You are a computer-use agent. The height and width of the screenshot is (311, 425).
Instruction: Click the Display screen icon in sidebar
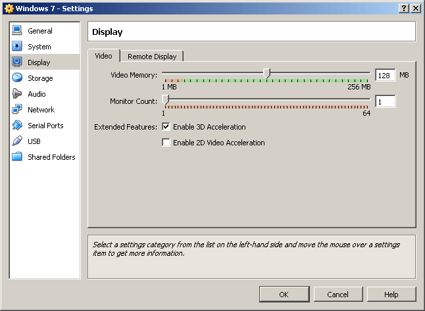point(17,62)
